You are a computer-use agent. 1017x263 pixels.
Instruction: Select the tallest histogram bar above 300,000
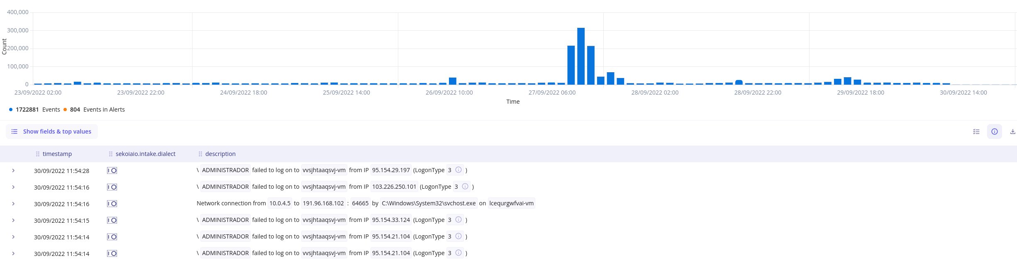click(581, 56)
